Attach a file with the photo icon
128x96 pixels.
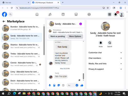pyautogui.click(x=54, y=85)
